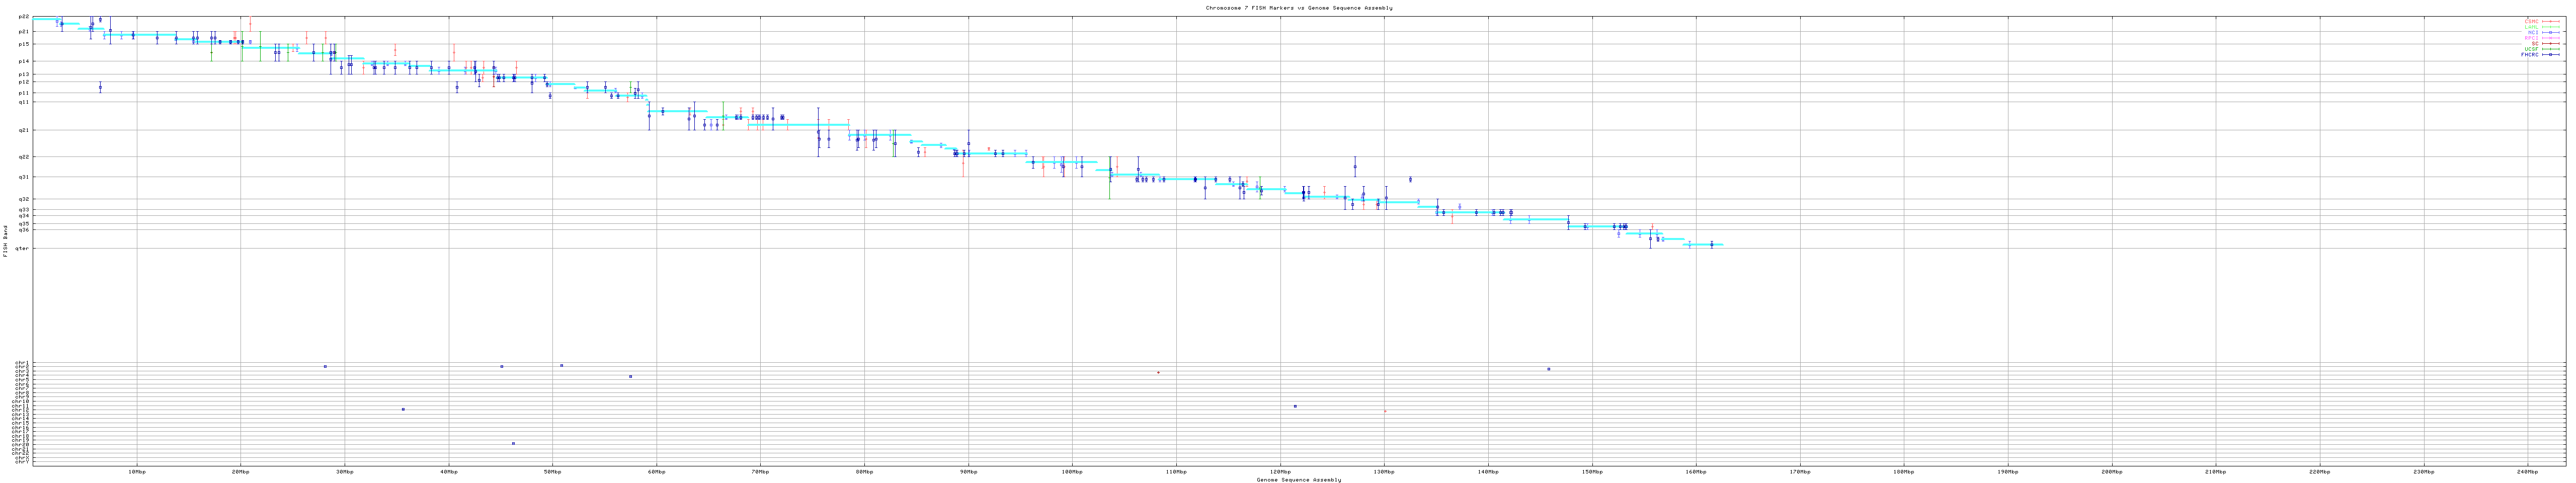Click the 'Genome Sequence Assembly' x-axis label
2576x483 pixels.
point(1298,480)
